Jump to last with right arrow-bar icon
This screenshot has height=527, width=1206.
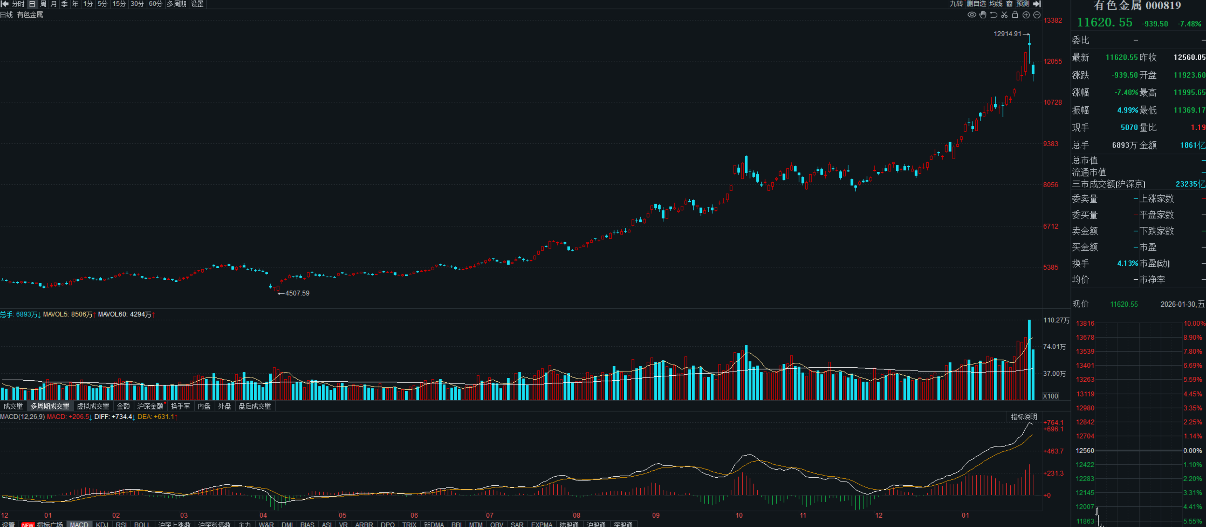[x=1037, y=4]
